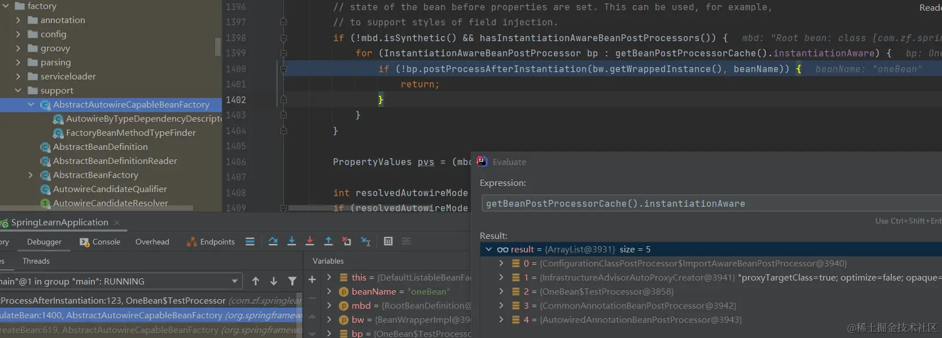Click the Trace Current Stream Chain icon
Screen dimensions: 942x338
(x=406, y=241)
